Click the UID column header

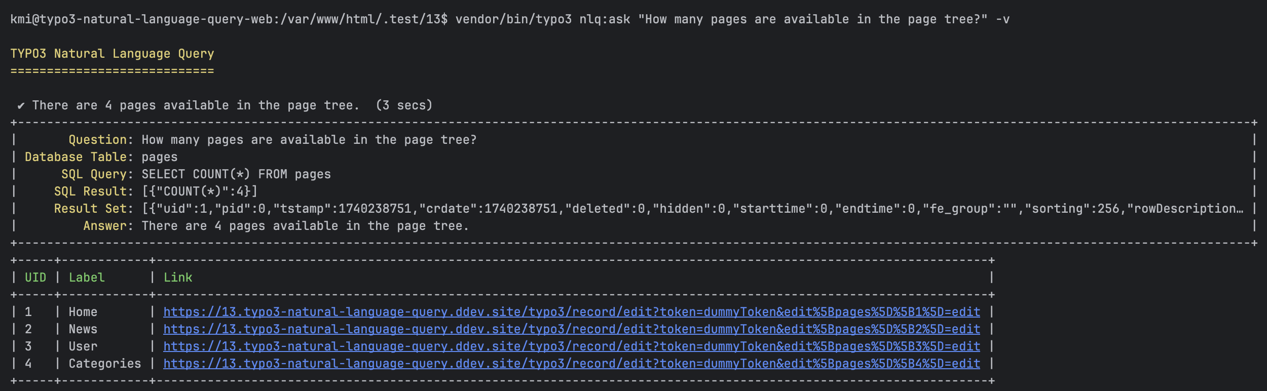35,278
